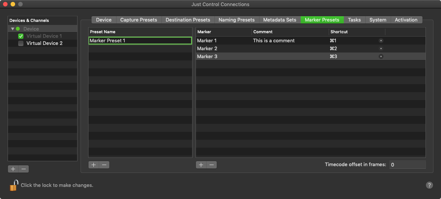Collapse the Device tree group

(12, 29)
